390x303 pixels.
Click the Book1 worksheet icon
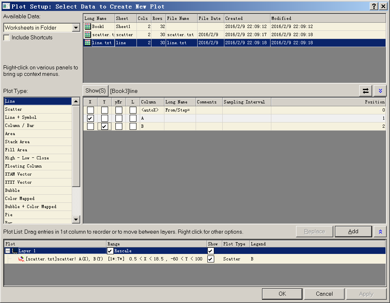(x=87, y=26)
